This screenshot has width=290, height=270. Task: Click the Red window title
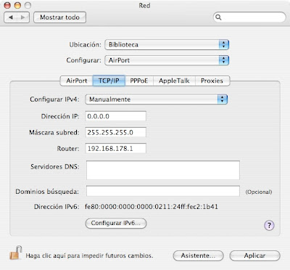(144, 5)
